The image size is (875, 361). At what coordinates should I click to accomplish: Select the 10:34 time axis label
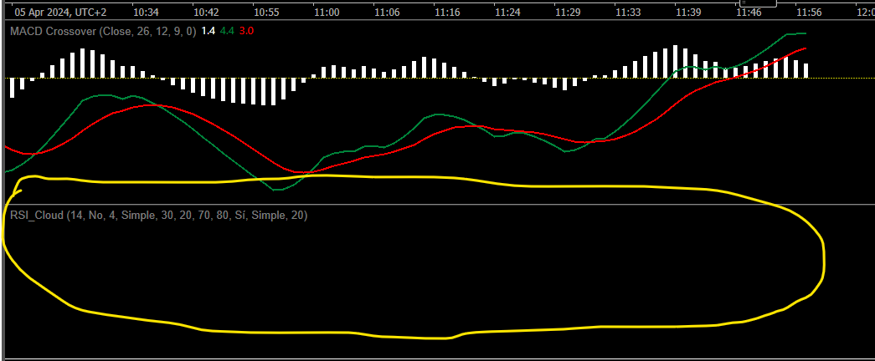[x=147, y=12]
